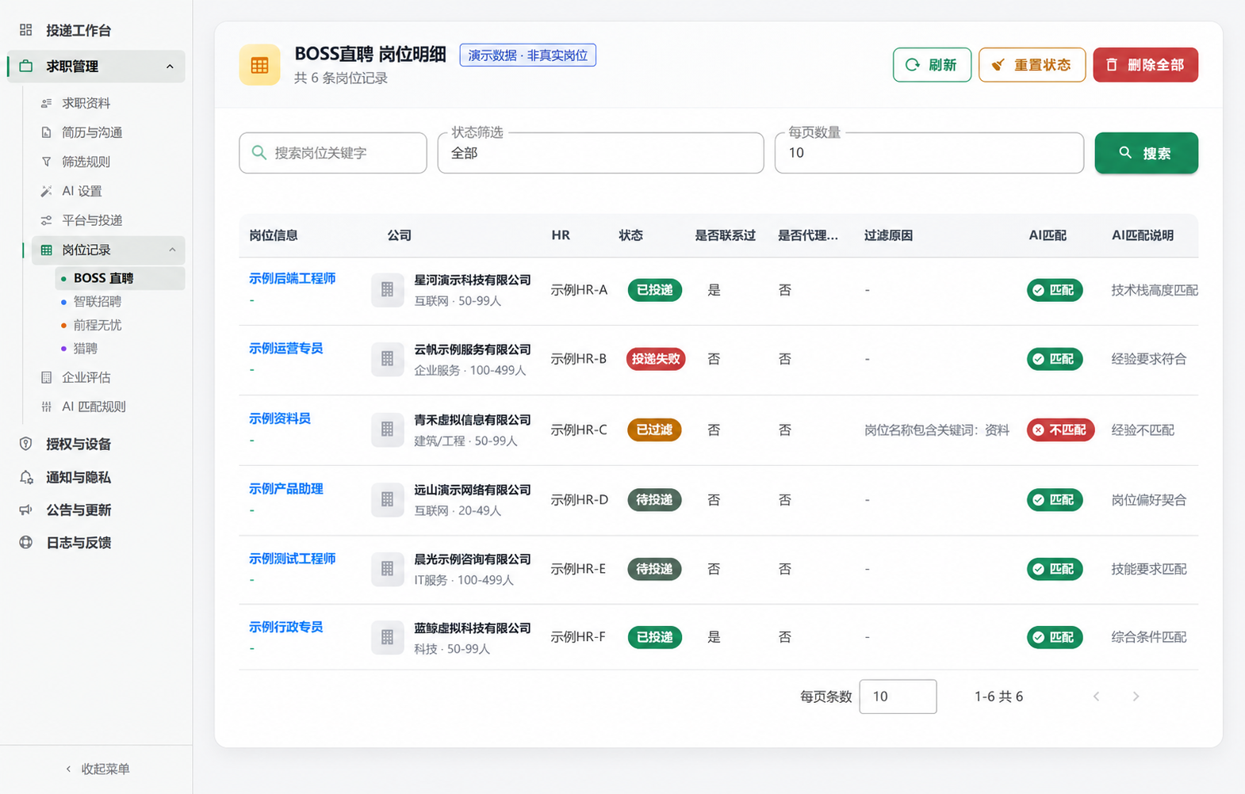The height and width of the screenshot is (794, 1245).
Task: Click the 1-6 共 6 pagination text
Action: 998,697
